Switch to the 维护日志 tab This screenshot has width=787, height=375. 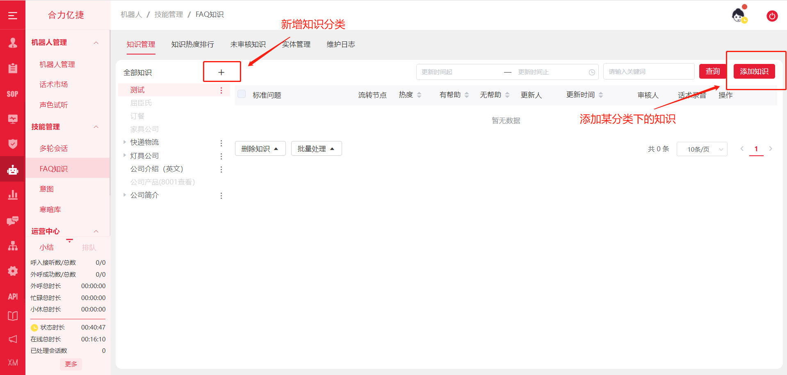pyautogui.click(x=341, y=44)
